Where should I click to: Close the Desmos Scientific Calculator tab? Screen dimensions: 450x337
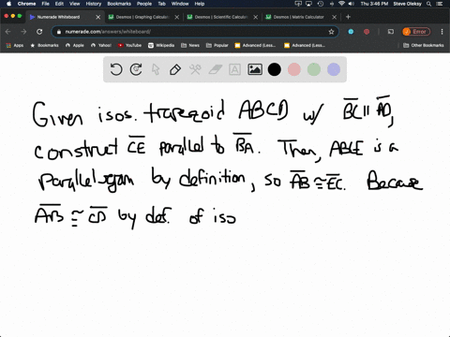coord(256,17)
